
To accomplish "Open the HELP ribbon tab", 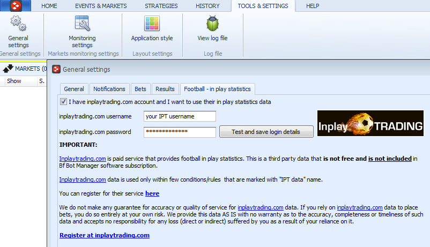I will (x=313, y=6).
